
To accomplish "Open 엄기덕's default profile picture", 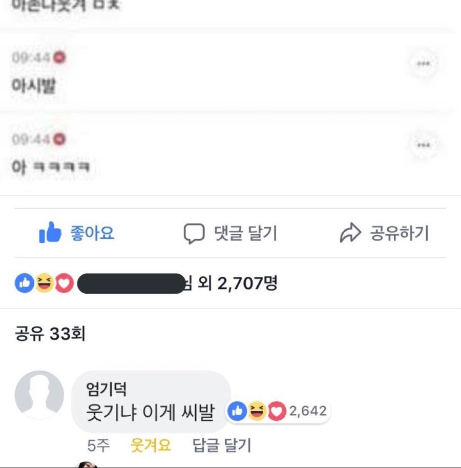I will [x=39, y=395].
